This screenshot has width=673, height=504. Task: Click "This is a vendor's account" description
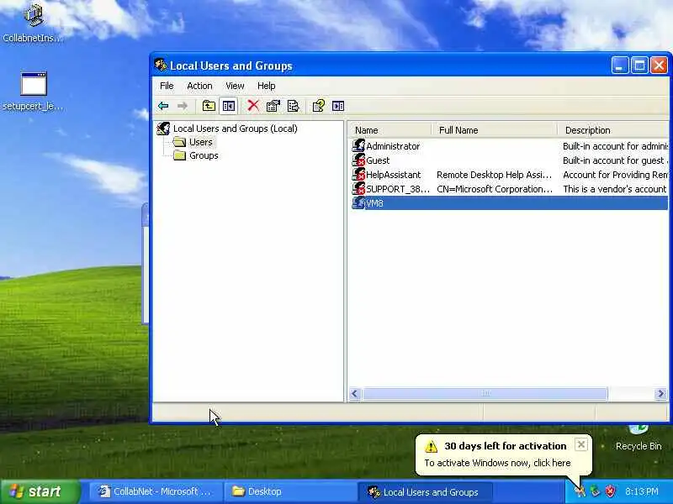pyautogui.click(x=615, y=189)
